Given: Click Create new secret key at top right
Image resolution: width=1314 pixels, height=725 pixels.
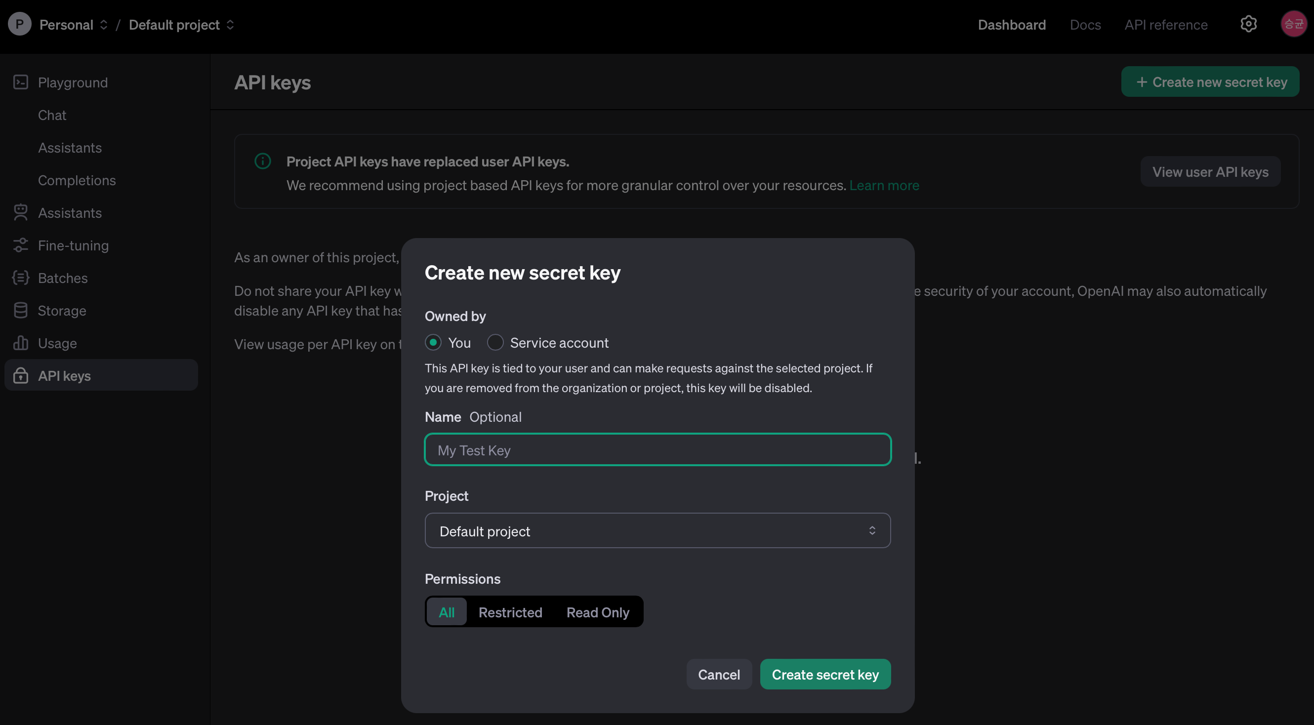Looking at the screenshot, I should pos(1210,81).
